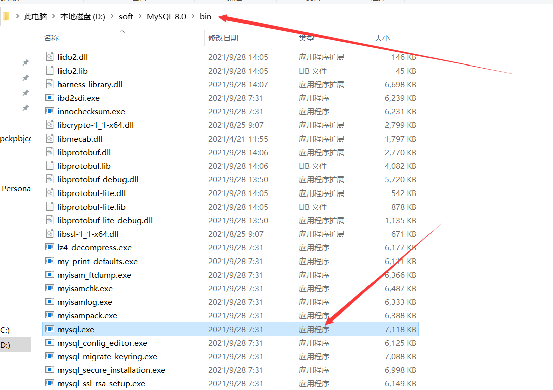Click the mysql_secure_installation.exe icon
Screen dimensions: 553x390
tap(50, 369)
